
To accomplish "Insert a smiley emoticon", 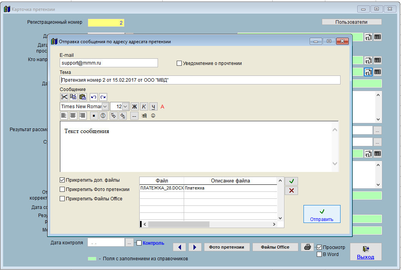I will click(x=153, y=116).
